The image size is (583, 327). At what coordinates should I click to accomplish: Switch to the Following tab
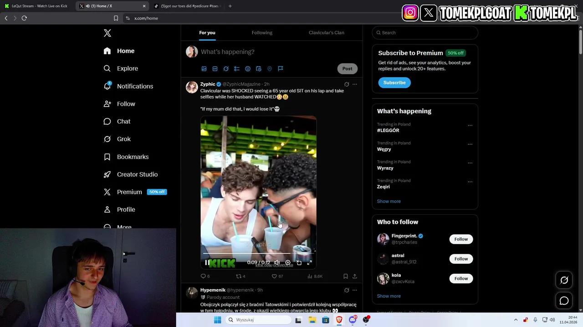tap(262, 33)
